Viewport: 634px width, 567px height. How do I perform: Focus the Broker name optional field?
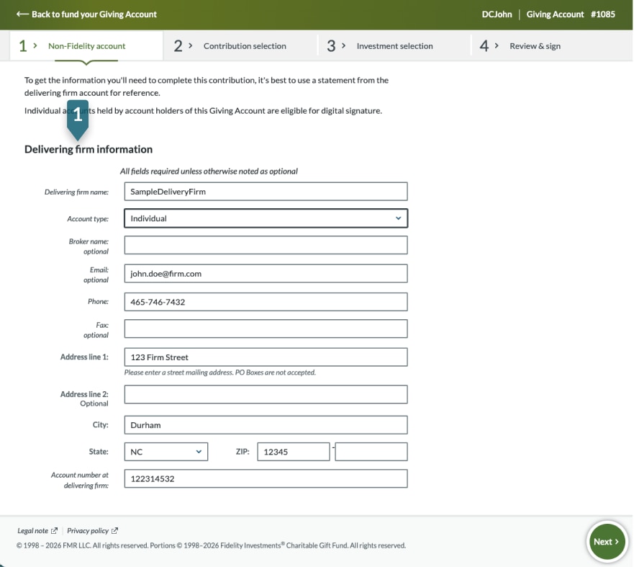(266, 245)
